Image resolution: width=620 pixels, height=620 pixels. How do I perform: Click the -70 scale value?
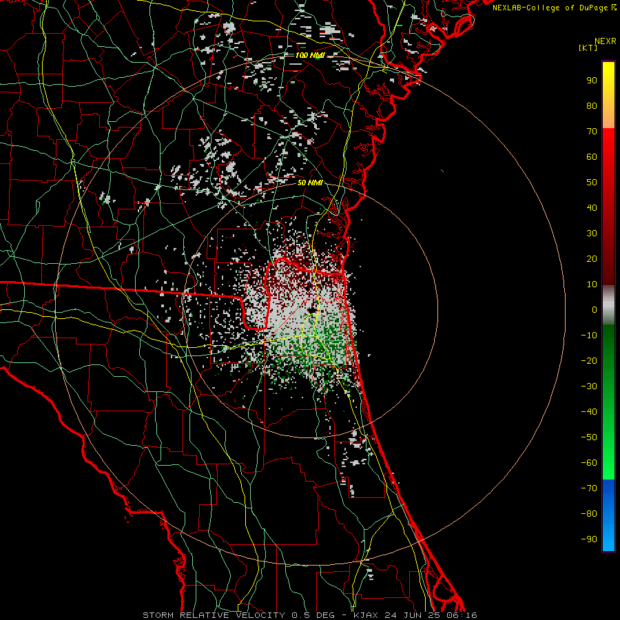coord(589,488)
